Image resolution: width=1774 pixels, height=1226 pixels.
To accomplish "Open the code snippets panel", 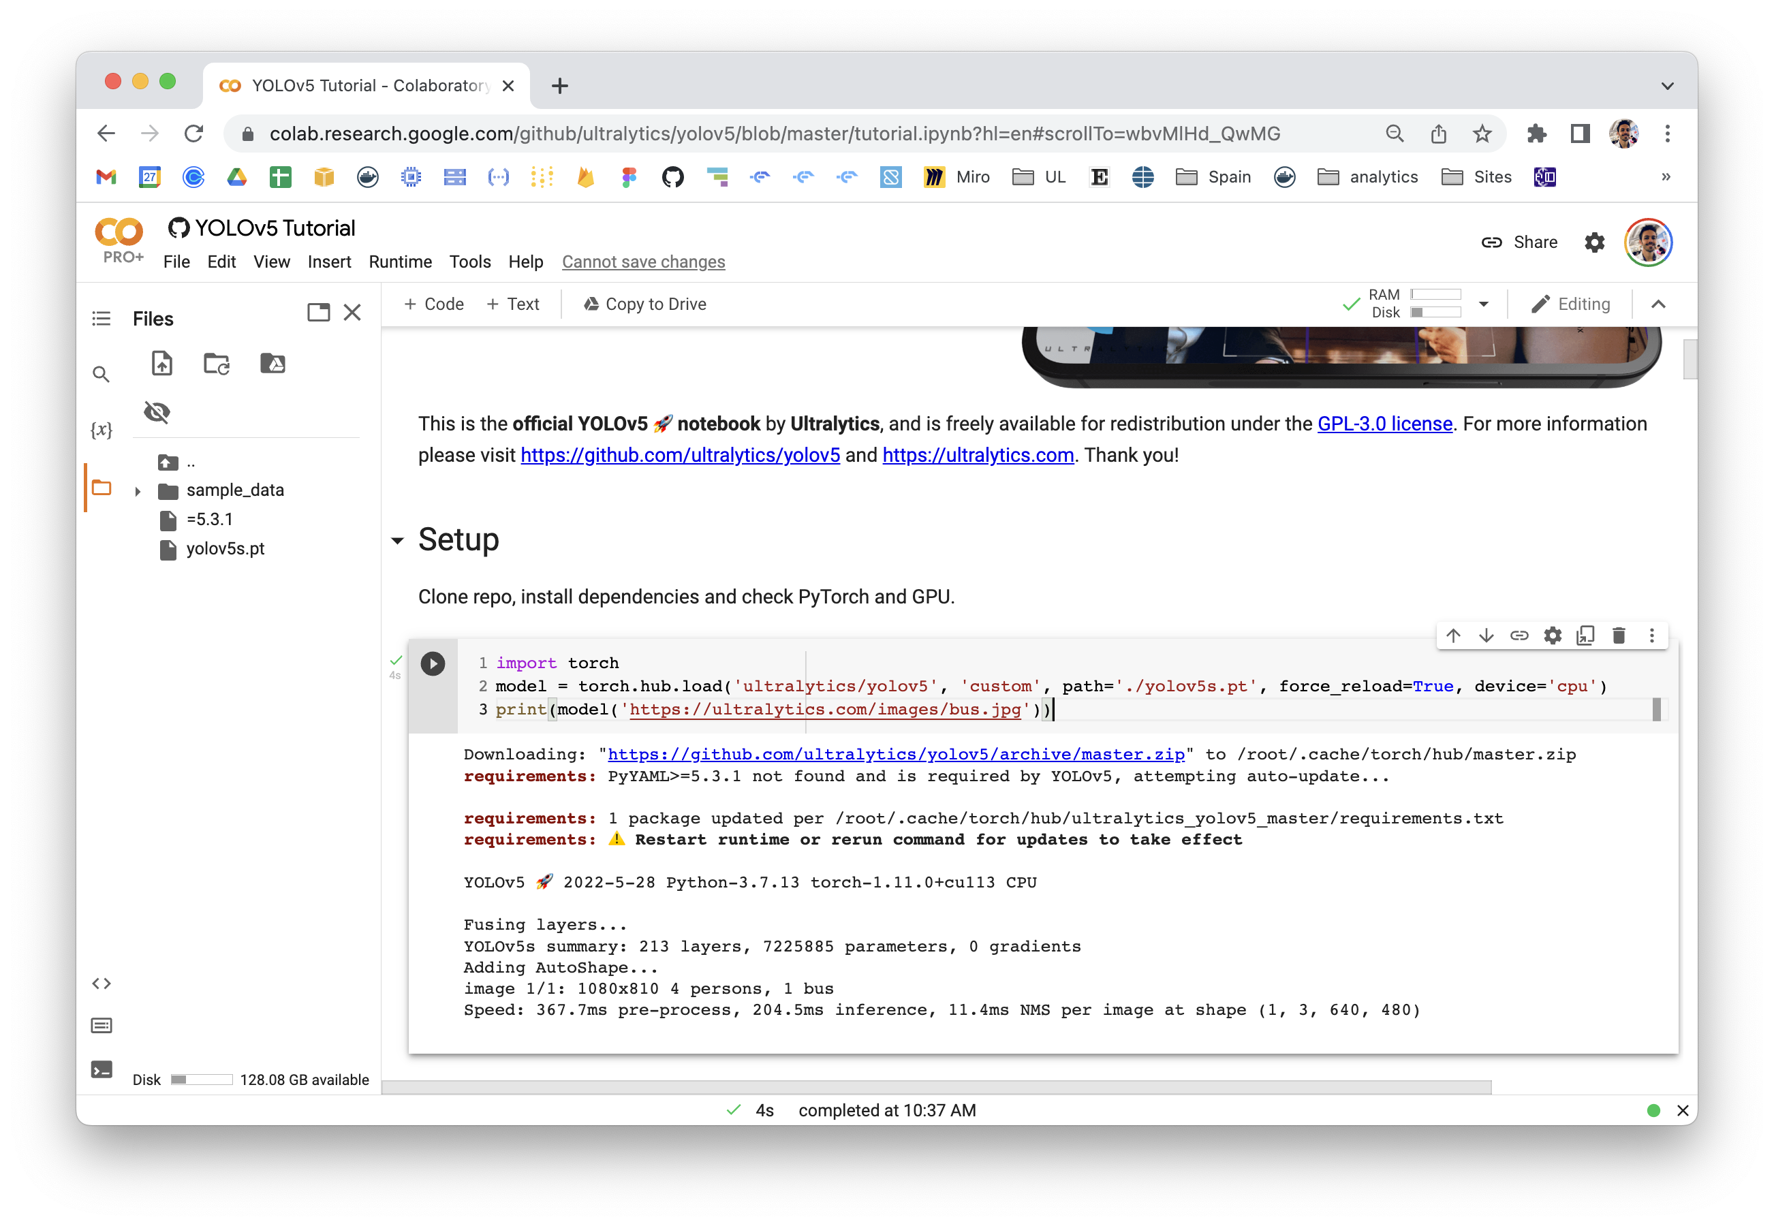I will pyautogui.click(x=101, y=984).
